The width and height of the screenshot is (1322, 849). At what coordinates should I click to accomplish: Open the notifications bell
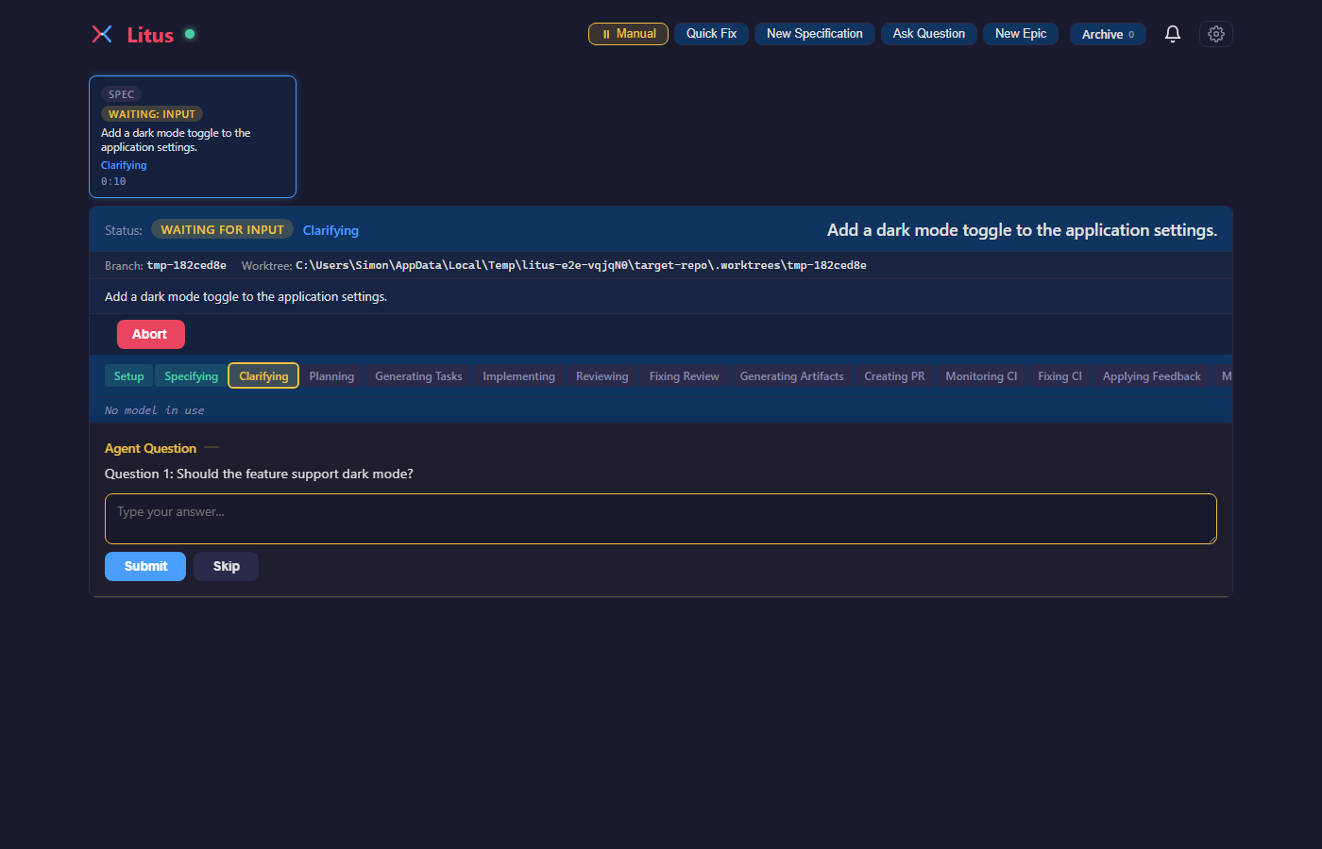(x=1173, y=34)
